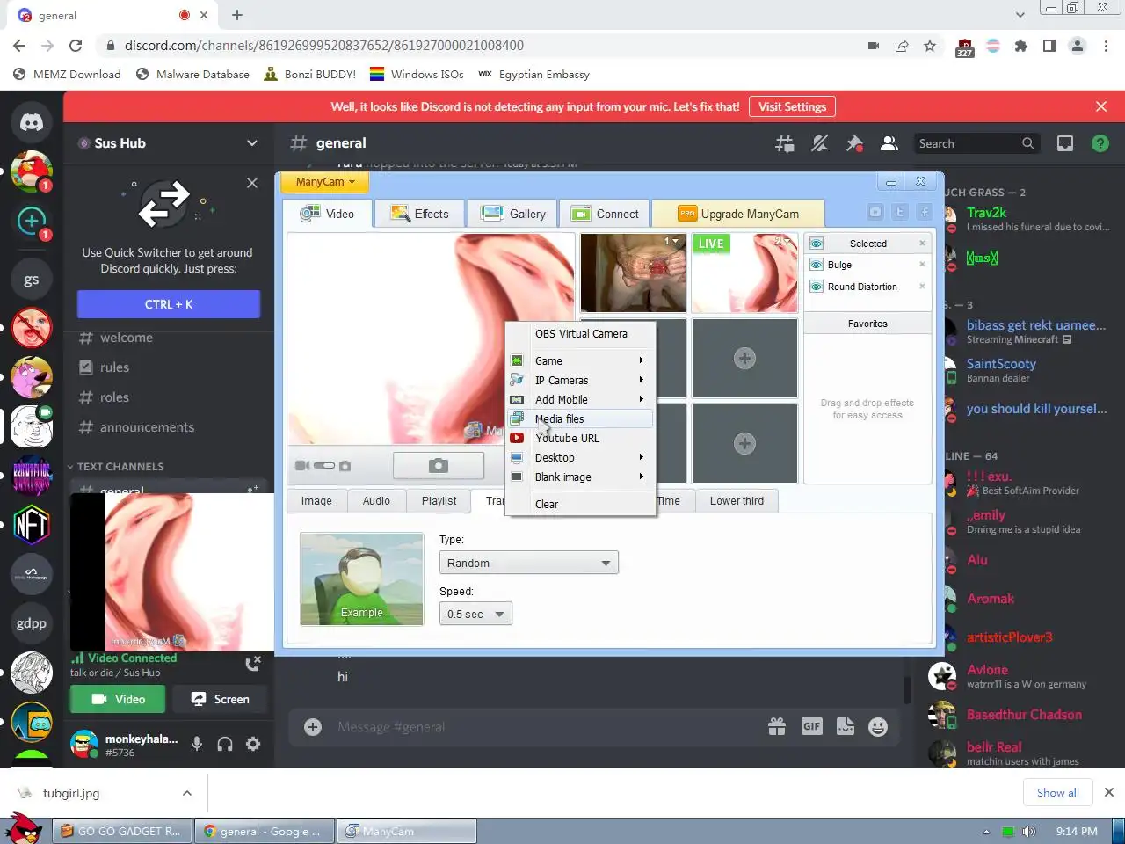Image resolution: width=1125 pixels, height=844 pixels.
Task: Disconnect from voice channel icon
Action: tap(253, 664)
